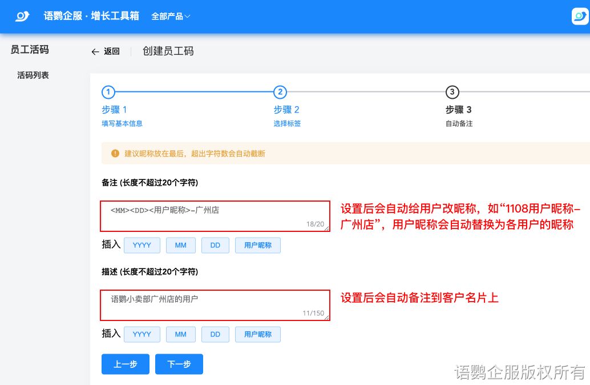Focus the 备注 text area
This screenshot has height=385, width=590.
pos(215,216)
